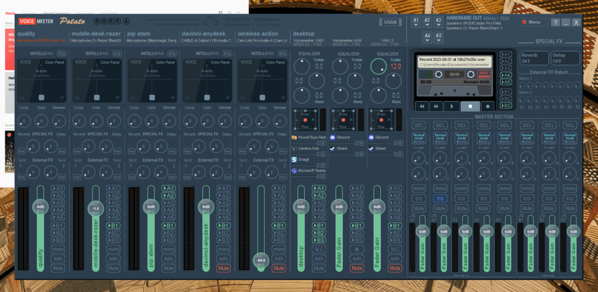Click the wireless action strip title
Viewport: 598px width, 292px height.
(258, 33)
